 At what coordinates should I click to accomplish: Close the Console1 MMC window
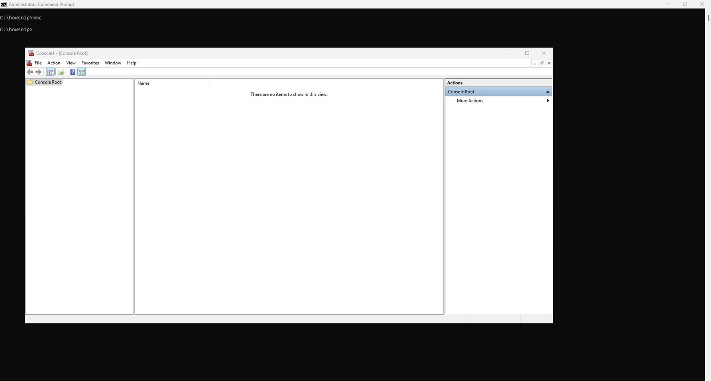pyautogui.click(x=544, y=53)
